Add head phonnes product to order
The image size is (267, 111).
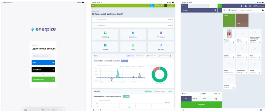coord(242,67)
